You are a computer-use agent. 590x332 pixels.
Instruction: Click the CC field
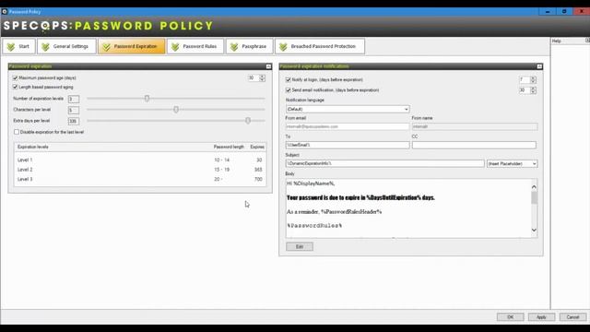click(474, 145)
